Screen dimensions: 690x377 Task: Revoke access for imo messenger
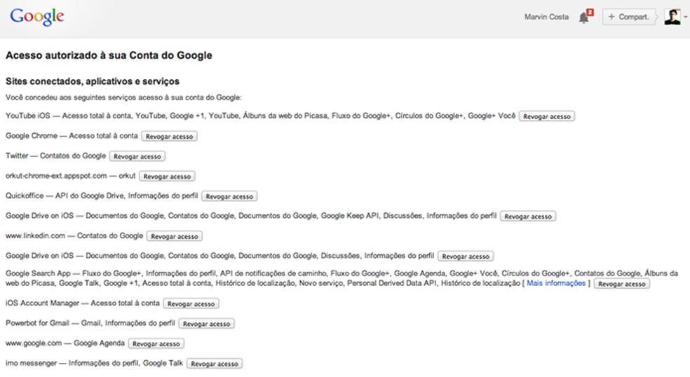coord(215,364)
